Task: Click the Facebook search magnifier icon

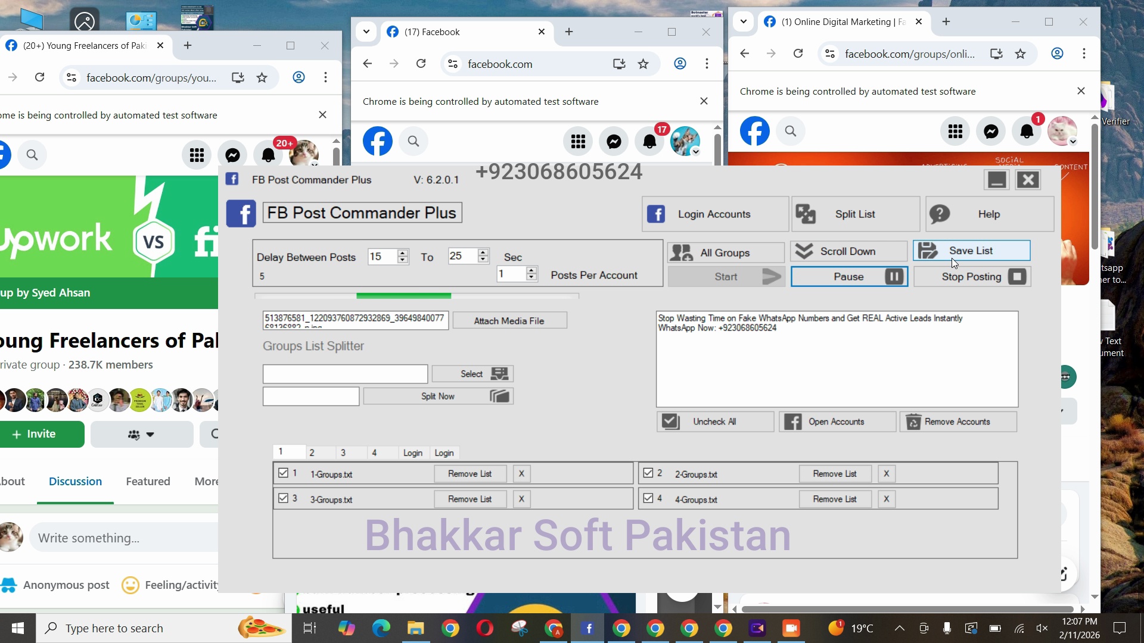Action: coord(413,141)
